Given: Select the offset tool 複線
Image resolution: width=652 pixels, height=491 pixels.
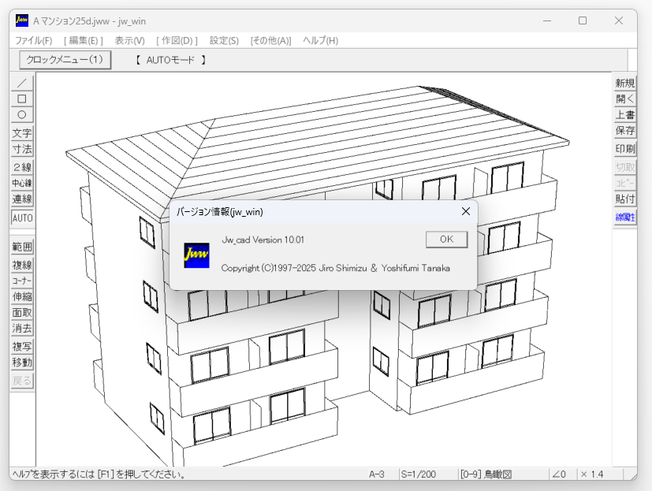Looking at the screenshot, I should (21, 264).
